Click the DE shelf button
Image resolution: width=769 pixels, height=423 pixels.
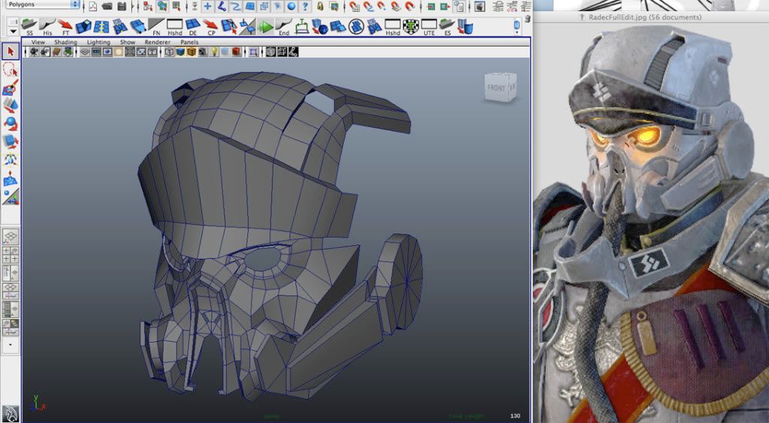click(193, 27)
